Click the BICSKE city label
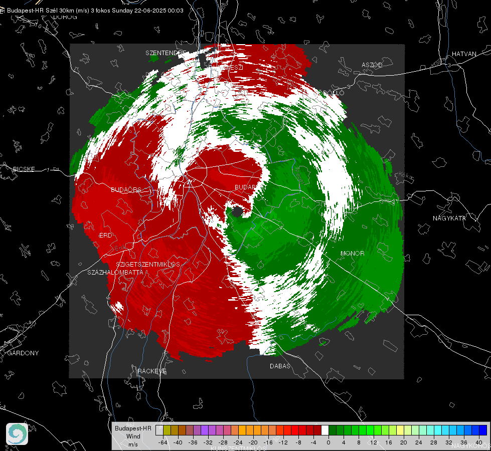 pos(24,169)
